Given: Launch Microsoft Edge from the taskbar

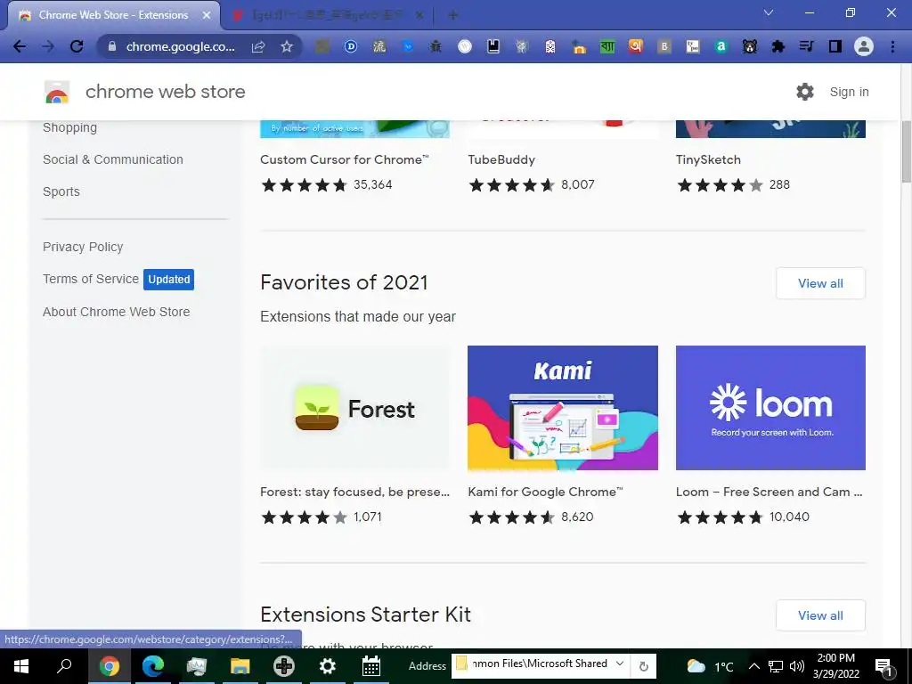Looking at the screenshot, I should click(x=153, y=666).
